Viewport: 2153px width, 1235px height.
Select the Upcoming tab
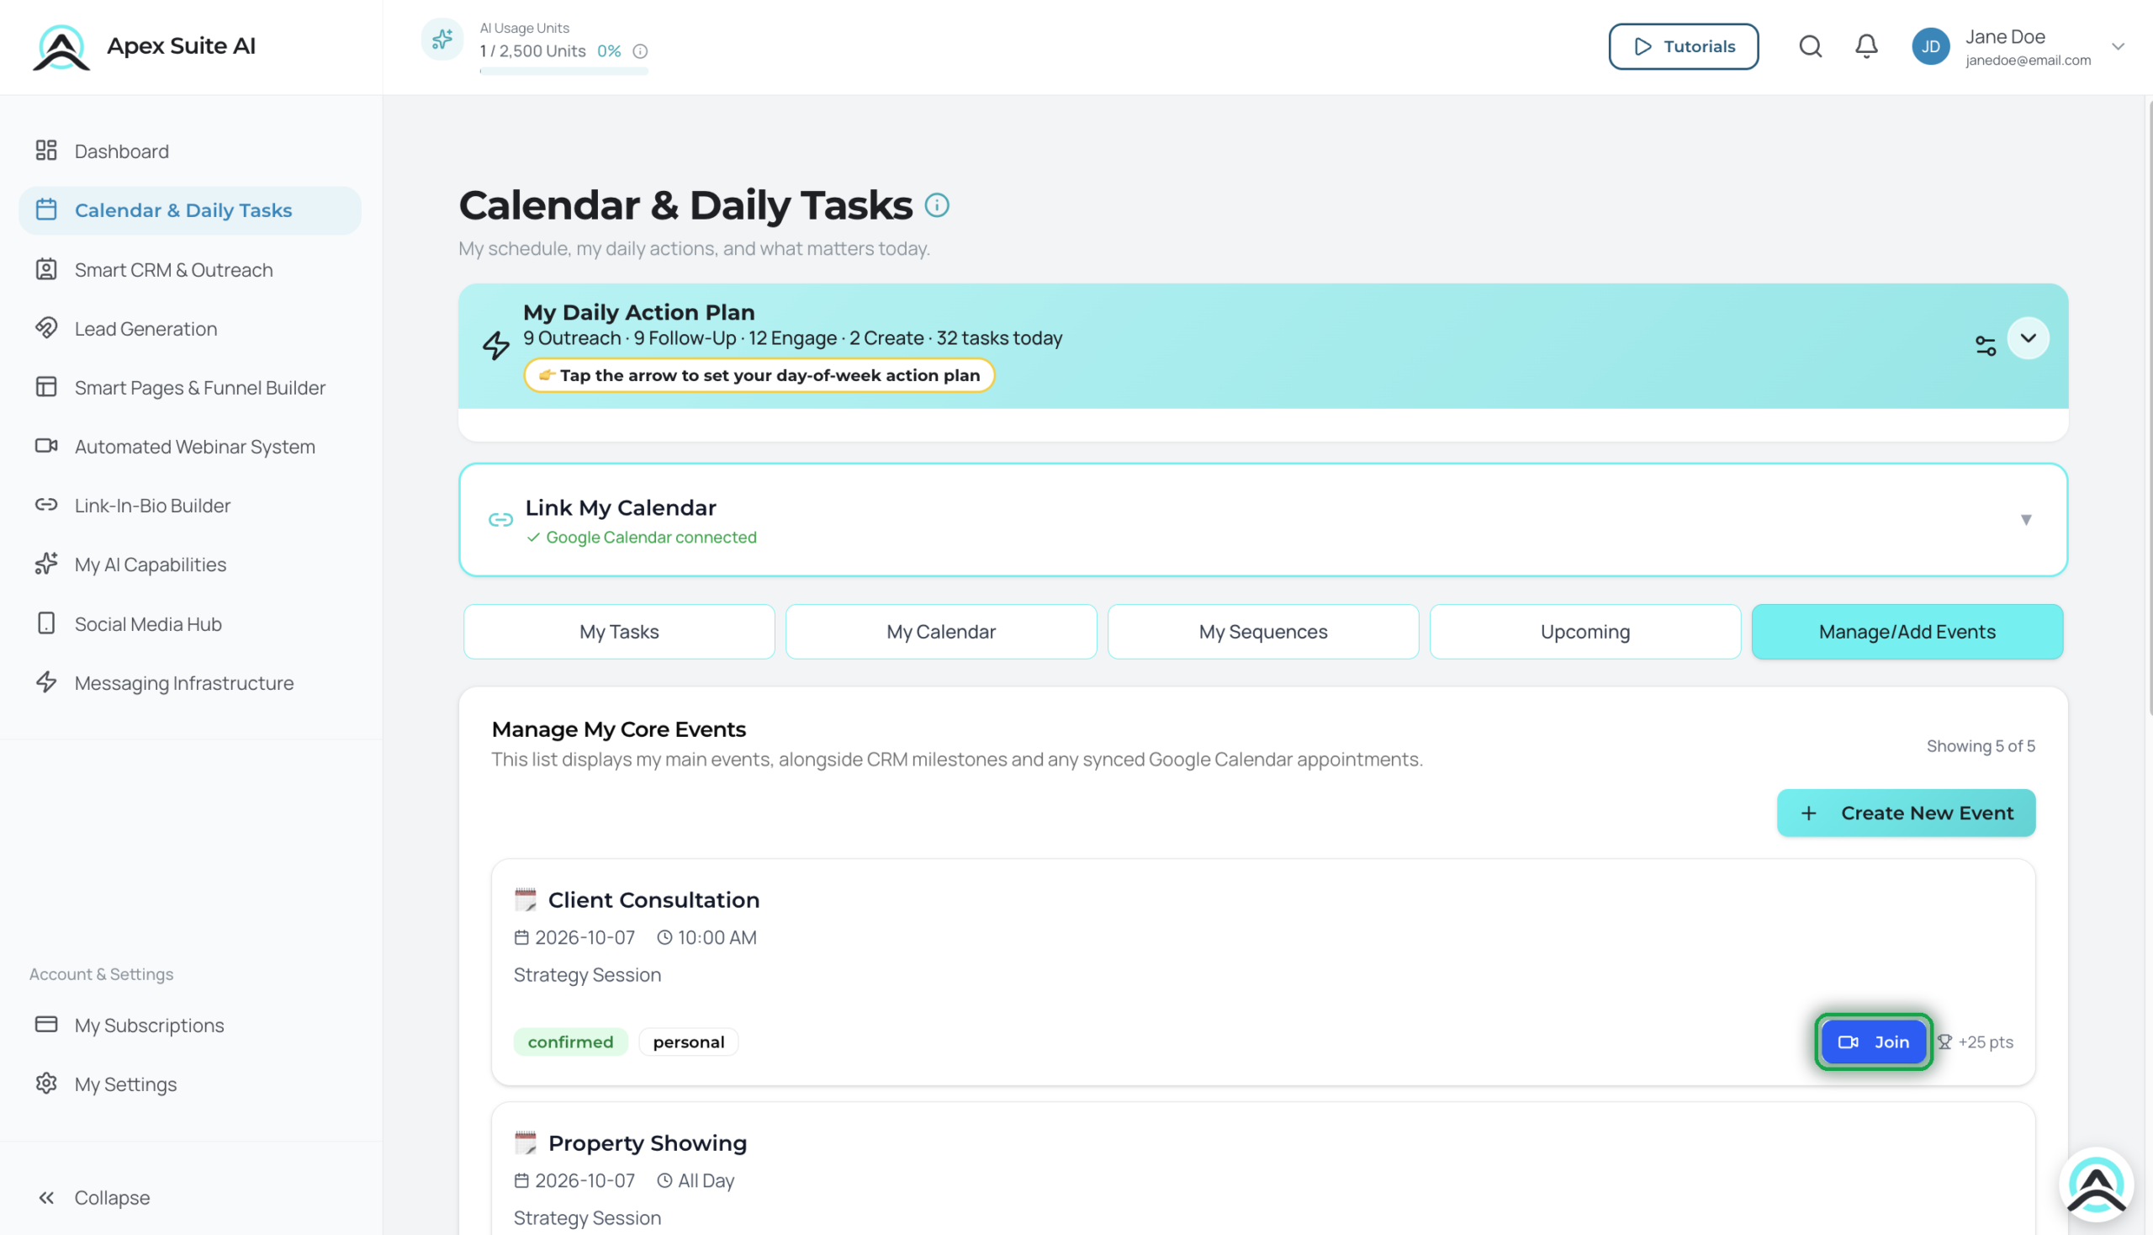tap(1584, 631)
